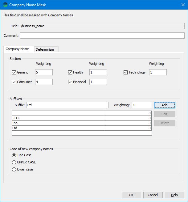Click the Add suffix button
The image size is (188, 202).
pyautogui.click(x=165, y=105)
